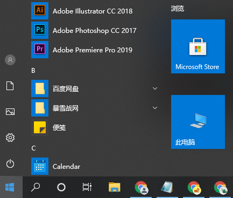
Task: Select the Adobe Illustrator CC 2018 label
Action: pos(93,11)
